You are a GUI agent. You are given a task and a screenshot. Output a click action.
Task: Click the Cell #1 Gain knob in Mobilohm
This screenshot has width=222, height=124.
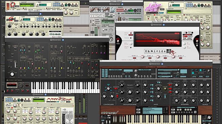point(156,20)
